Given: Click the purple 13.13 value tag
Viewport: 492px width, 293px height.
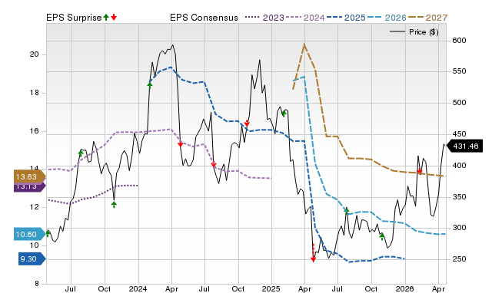Looking at the screenshot, I should (29, 187).
